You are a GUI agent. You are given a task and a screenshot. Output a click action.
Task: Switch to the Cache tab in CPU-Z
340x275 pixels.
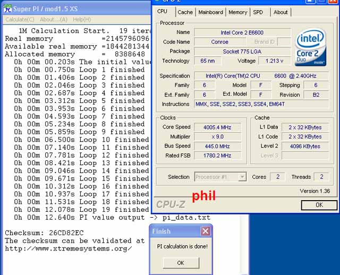185,12
